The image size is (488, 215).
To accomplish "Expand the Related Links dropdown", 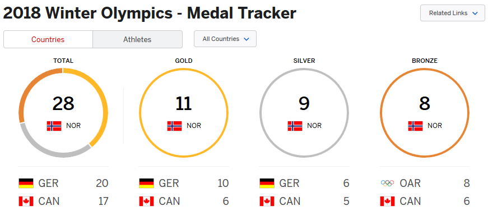I will tap(453, 13).
